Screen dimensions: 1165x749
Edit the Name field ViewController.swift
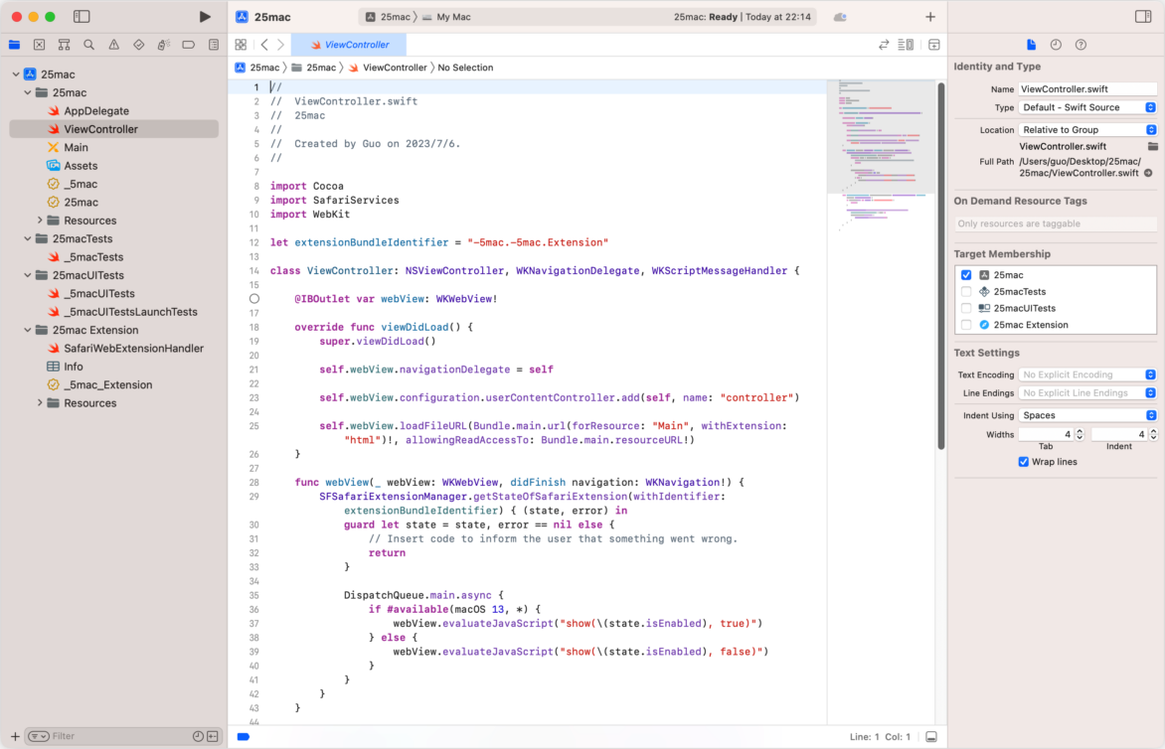point(1087,89)
